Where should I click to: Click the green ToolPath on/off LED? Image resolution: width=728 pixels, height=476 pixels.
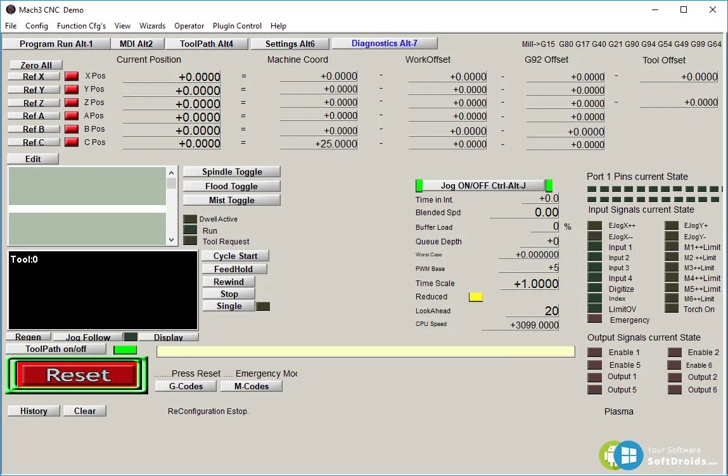(125, 350)
